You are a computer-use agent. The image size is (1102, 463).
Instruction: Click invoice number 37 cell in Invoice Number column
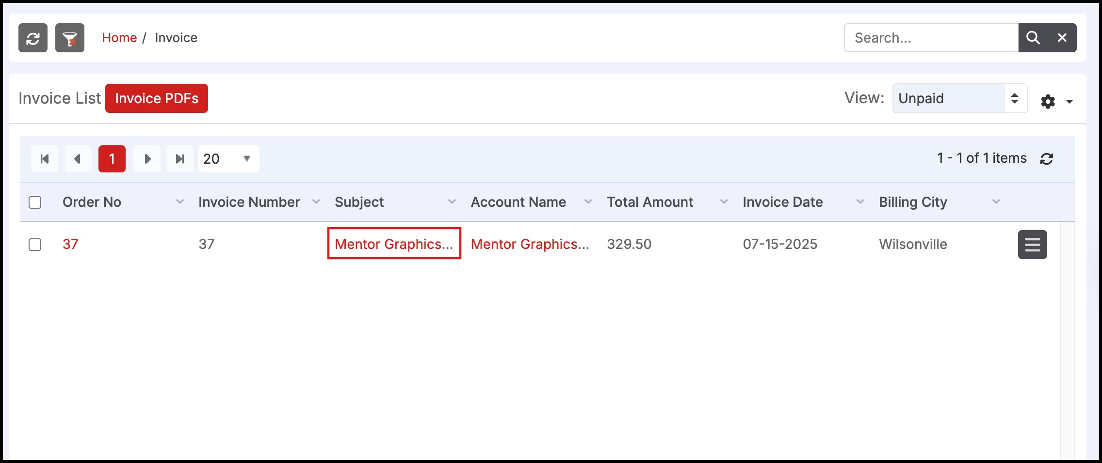[207, 244]
